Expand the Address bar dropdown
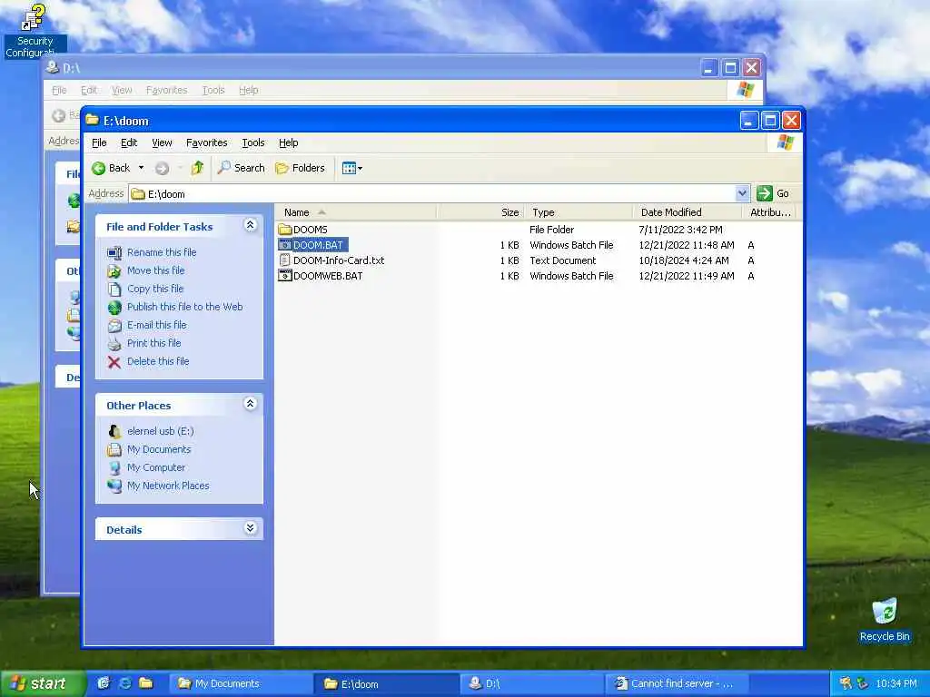Viewport: 930px width, 697px height. pyautogui.click(x=741, y=193)
